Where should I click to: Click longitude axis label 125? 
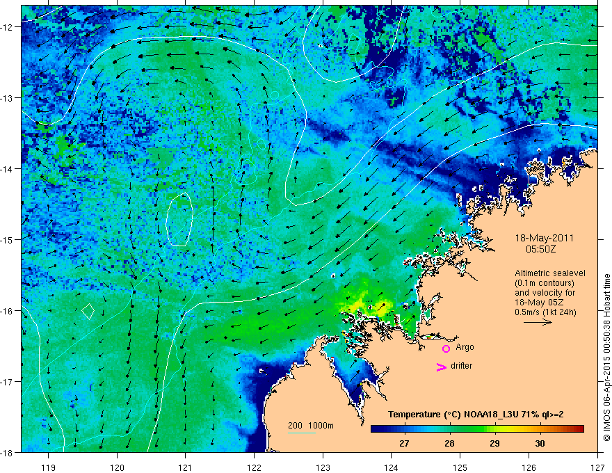pos(460,467)
